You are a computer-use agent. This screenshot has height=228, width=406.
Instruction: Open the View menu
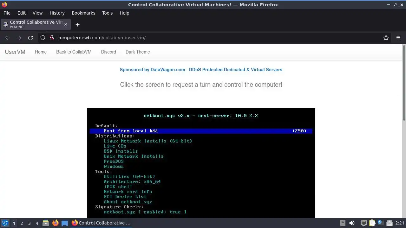pyautogui.click(x=37, y=13)
